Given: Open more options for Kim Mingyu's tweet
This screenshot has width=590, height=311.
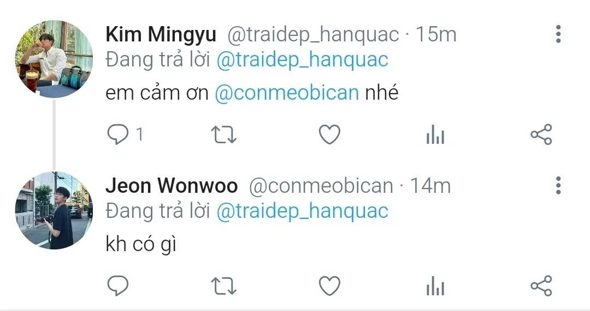Looking at the screenshot, I should point(558,34).
